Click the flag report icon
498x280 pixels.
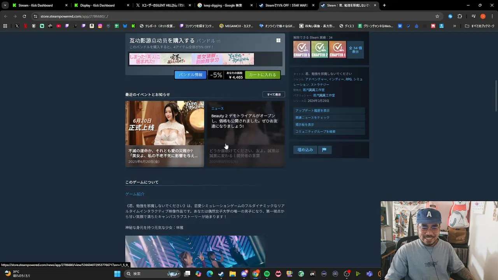324,150
